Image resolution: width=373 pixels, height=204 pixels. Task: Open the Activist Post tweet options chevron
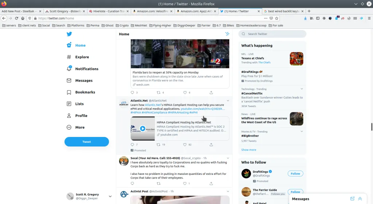pyautogui.click(x=228, y=191)
